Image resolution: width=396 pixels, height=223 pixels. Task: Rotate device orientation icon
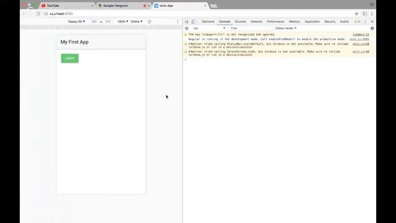click(150, 22)
